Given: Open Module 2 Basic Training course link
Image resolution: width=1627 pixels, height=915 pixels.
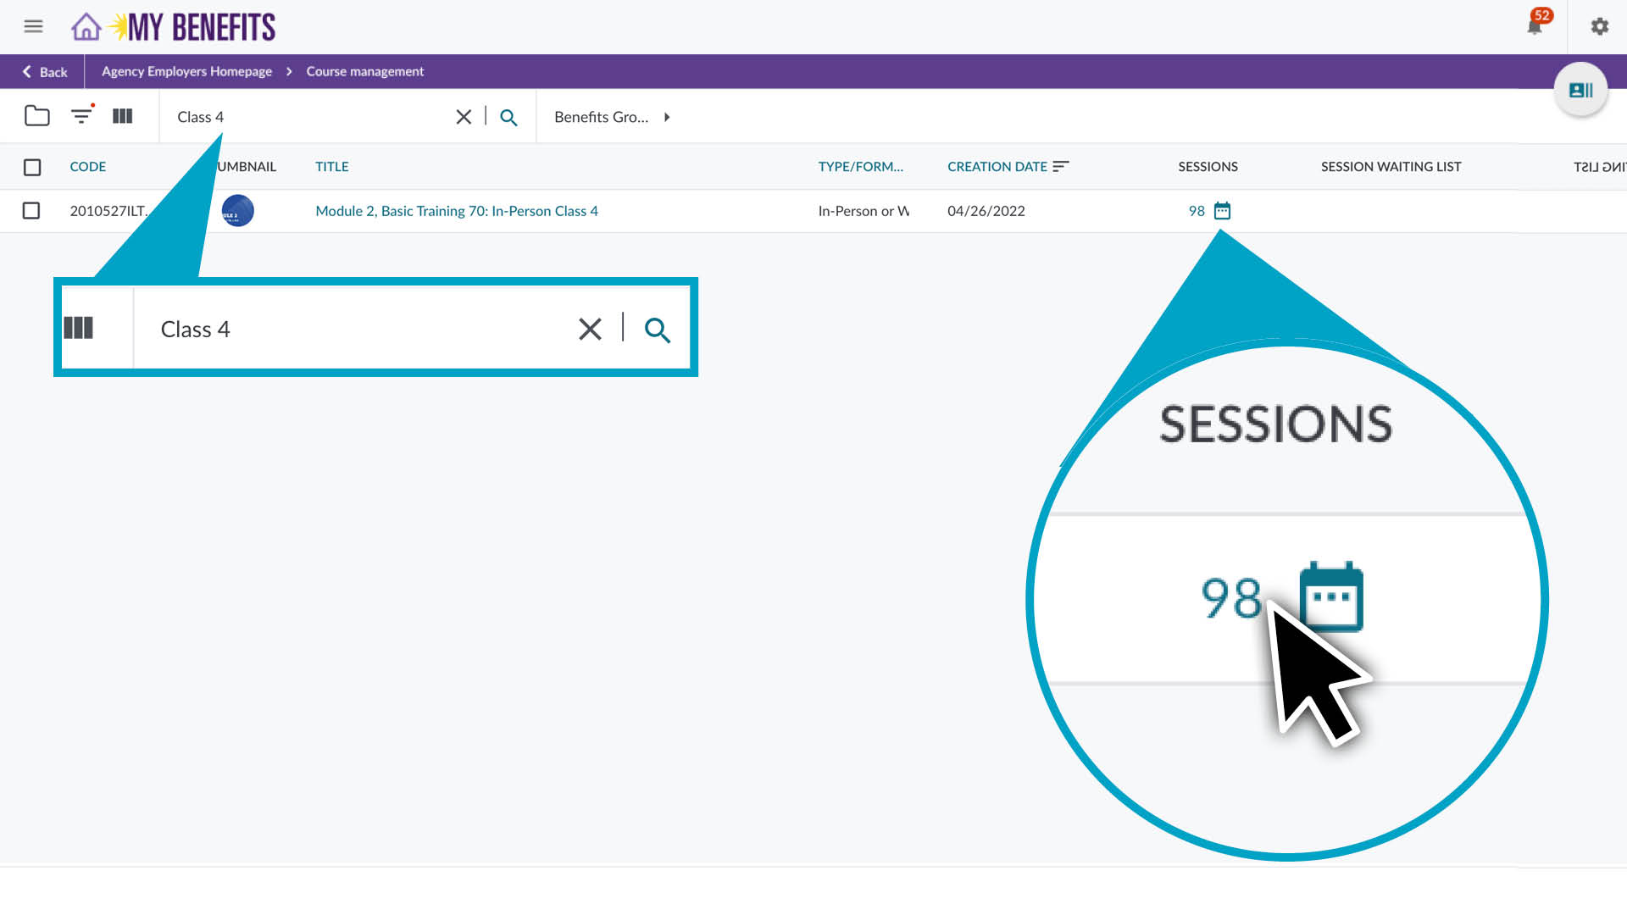Looking at the screenshot, I should coord(456,211).
